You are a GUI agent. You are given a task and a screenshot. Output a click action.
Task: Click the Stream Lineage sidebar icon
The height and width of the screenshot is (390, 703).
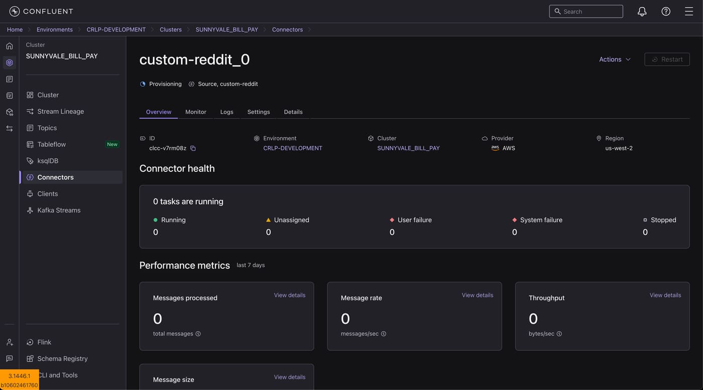click(30, 112)
